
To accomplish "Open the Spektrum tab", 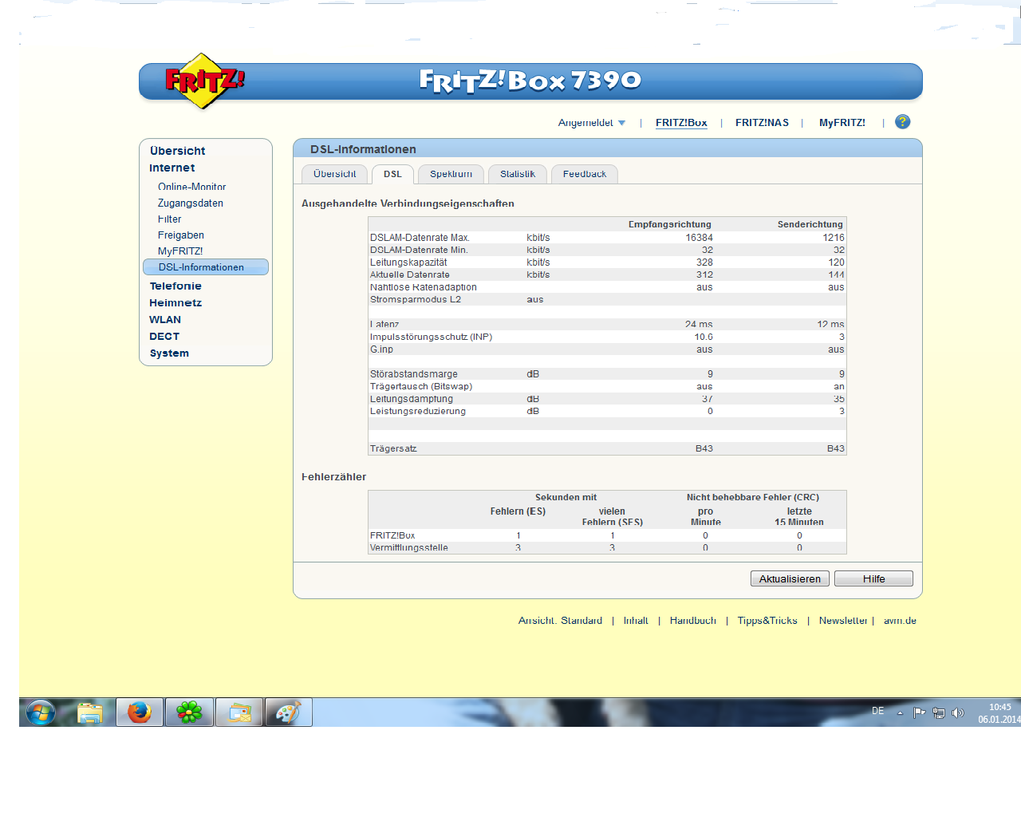I will click(x=451, y=174).
